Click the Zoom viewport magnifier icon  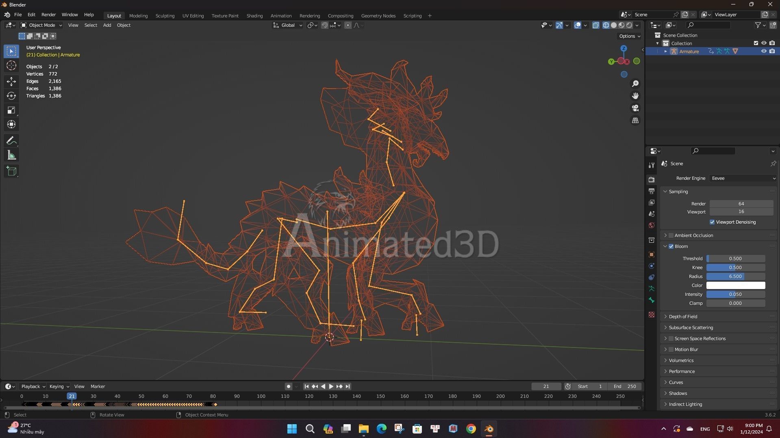click(x=635, y=84)
